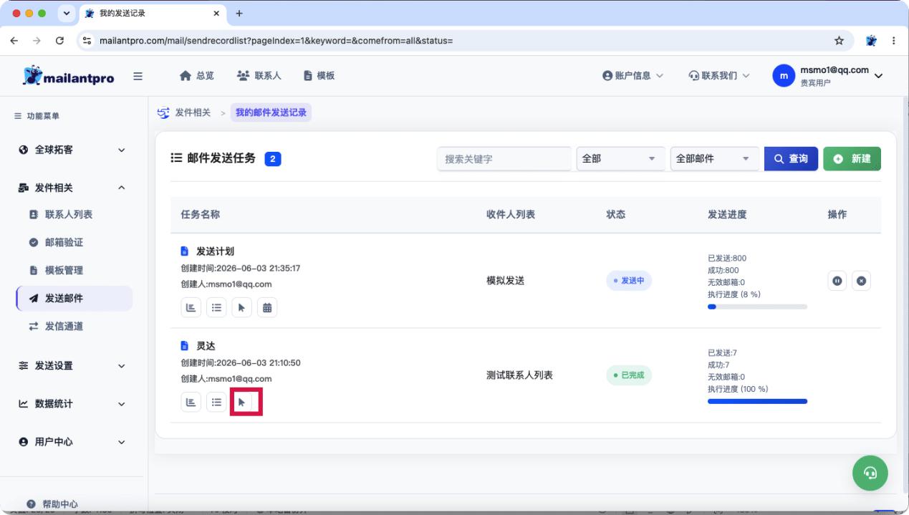Click green 新建 button
This screenshot has width=909, height=515.
[x=852, y=159]
